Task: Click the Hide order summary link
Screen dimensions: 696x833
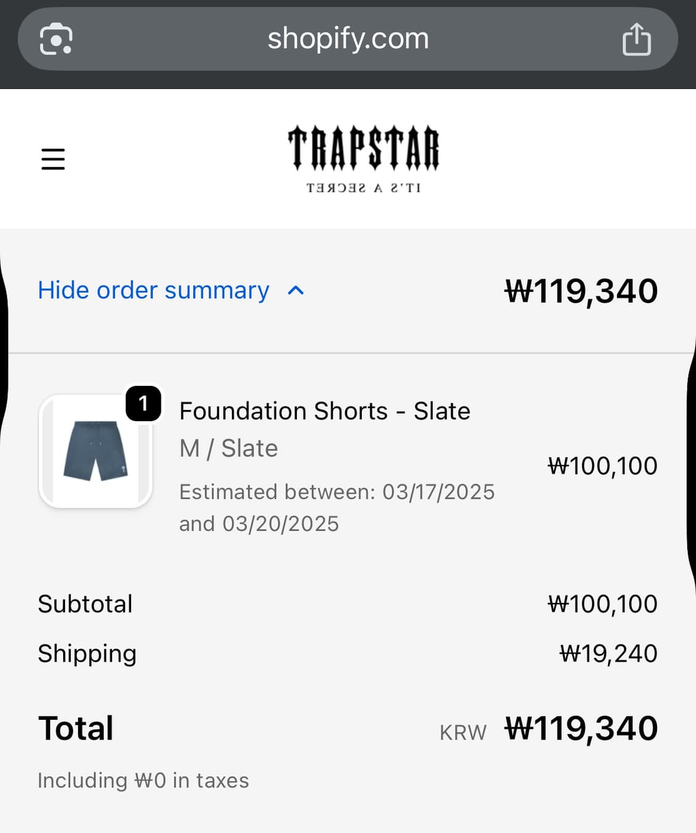Action: click(x=153, y=290)
